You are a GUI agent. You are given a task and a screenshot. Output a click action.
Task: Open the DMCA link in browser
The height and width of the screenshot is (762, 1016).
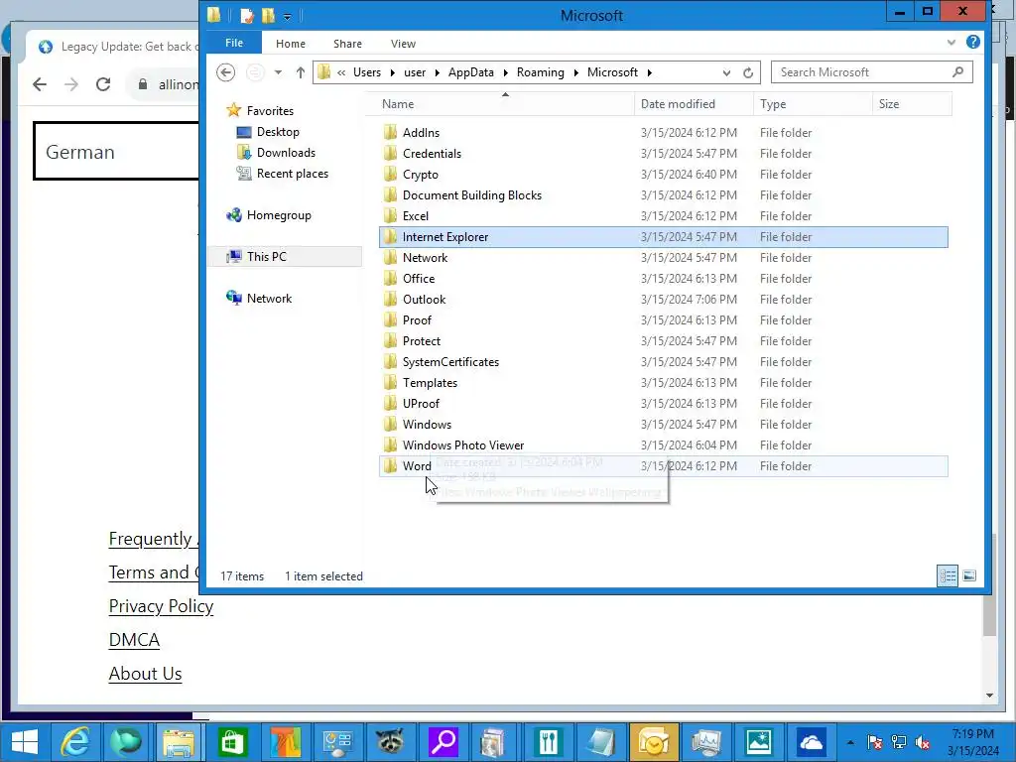(134, 640)
